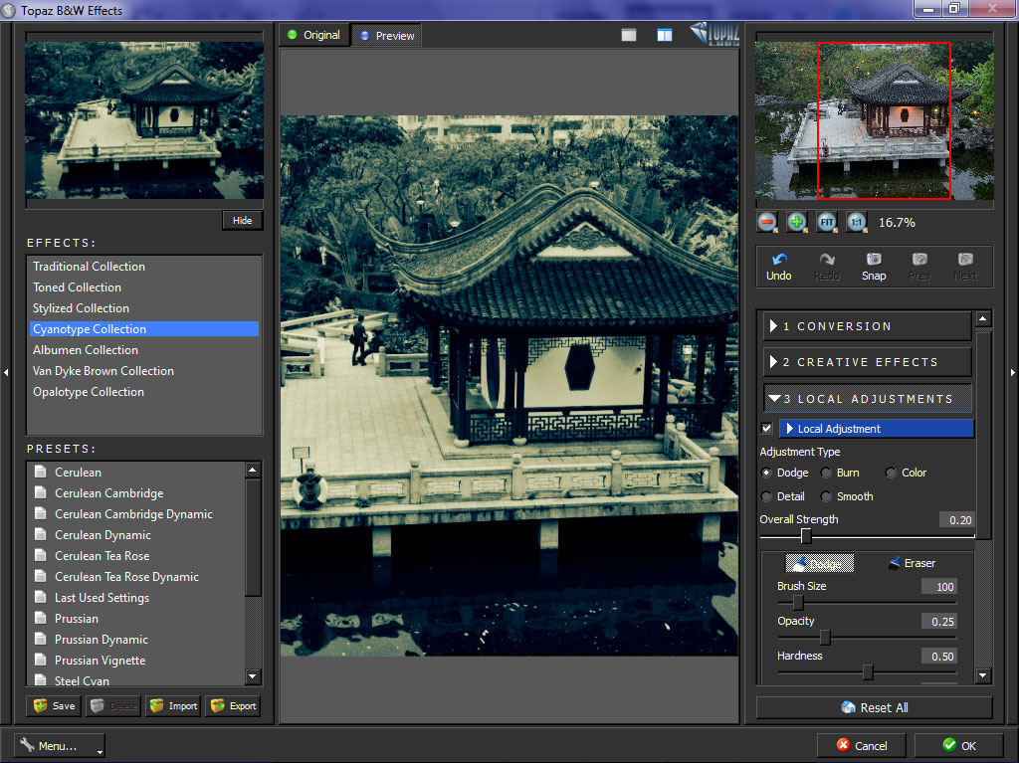Image resolution: width=1019 pixels, height=763 pixels.
Task: Select the Van Dyke Brown Collection
Action: pos(102,371)
